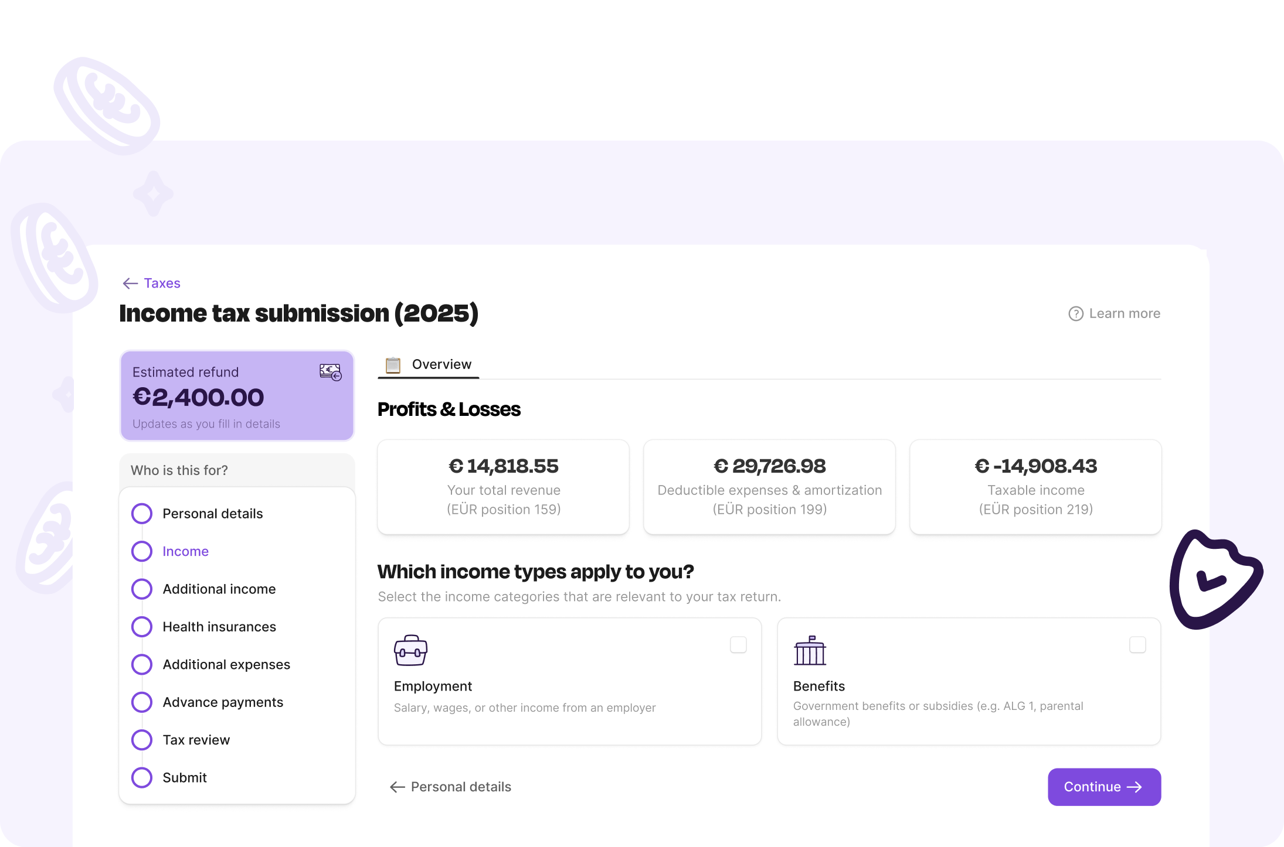Click the question mark help icon
This screenshot has width=1284, height=847.
tap(1076, 314)
